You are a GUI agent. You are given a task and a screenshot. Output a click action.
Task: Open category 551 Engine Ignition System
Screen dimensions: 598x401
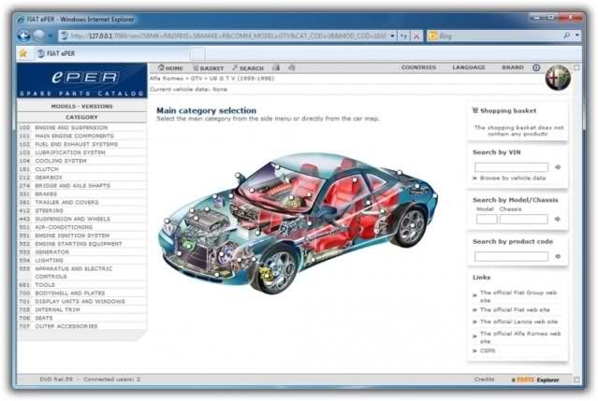click(x=81, y=236)
